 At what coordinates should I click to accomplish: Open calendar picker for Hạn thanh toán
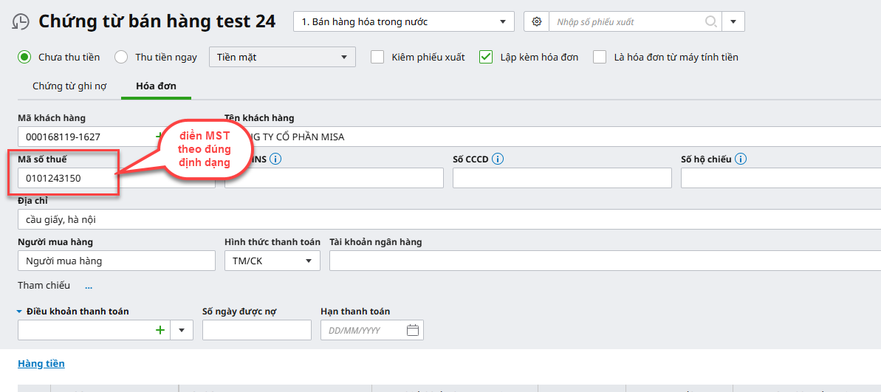413,330
